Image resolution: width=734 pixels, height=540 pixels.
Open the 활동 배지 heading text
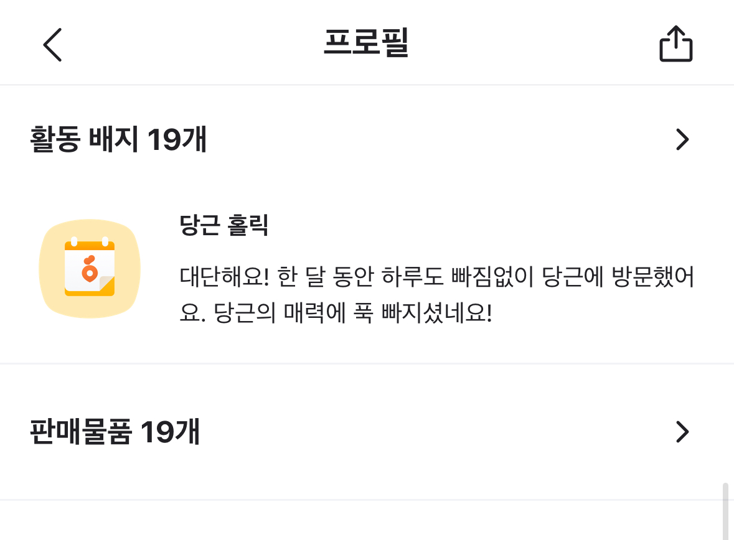point(86,141)
